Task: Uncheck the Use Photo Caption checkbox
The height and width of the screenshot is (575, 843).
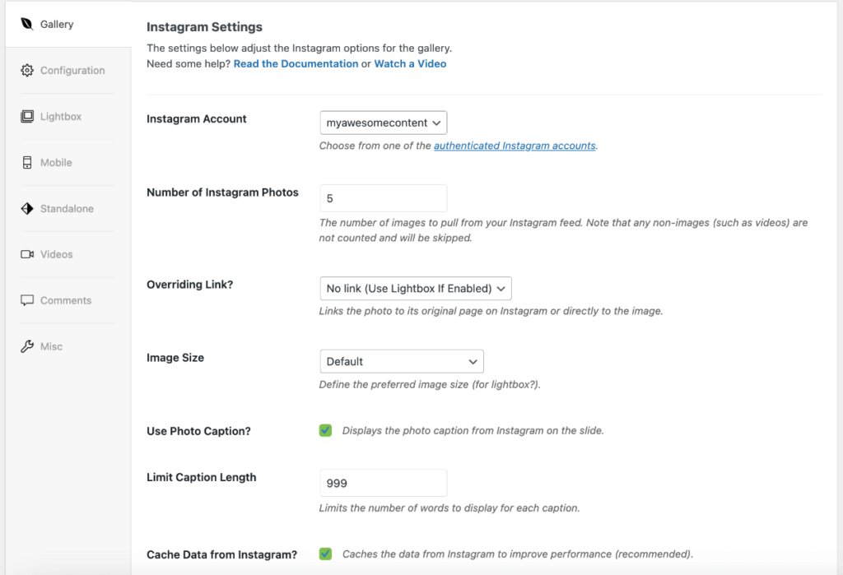Action: (x=325, y=430)
